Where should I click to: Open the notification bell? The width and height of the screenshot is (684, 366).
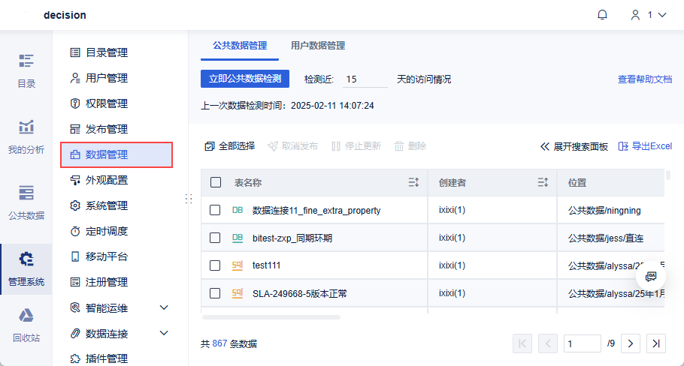click(x=602, y=15)
